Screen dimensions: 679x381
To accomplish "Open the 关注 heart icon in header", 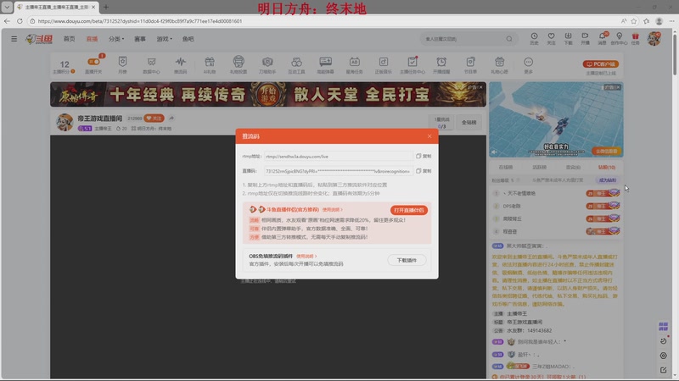I will [x=551, y=38].
